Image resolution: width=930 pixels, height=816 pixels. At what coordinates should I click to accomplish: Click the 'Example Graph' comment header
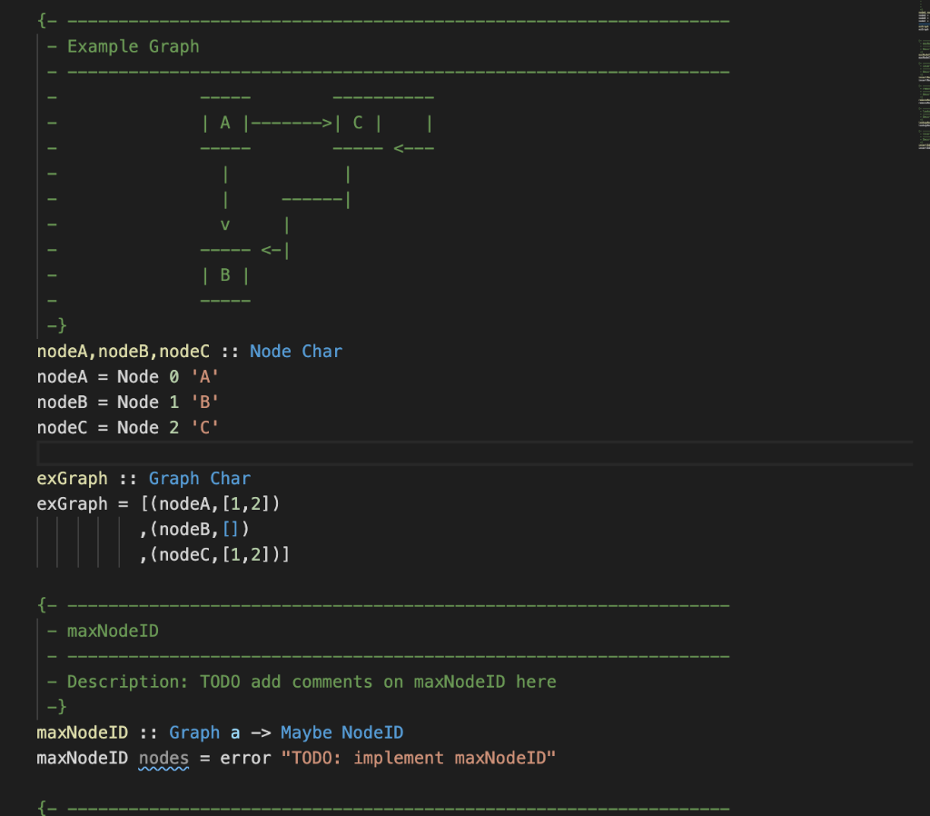pos(132,45)
